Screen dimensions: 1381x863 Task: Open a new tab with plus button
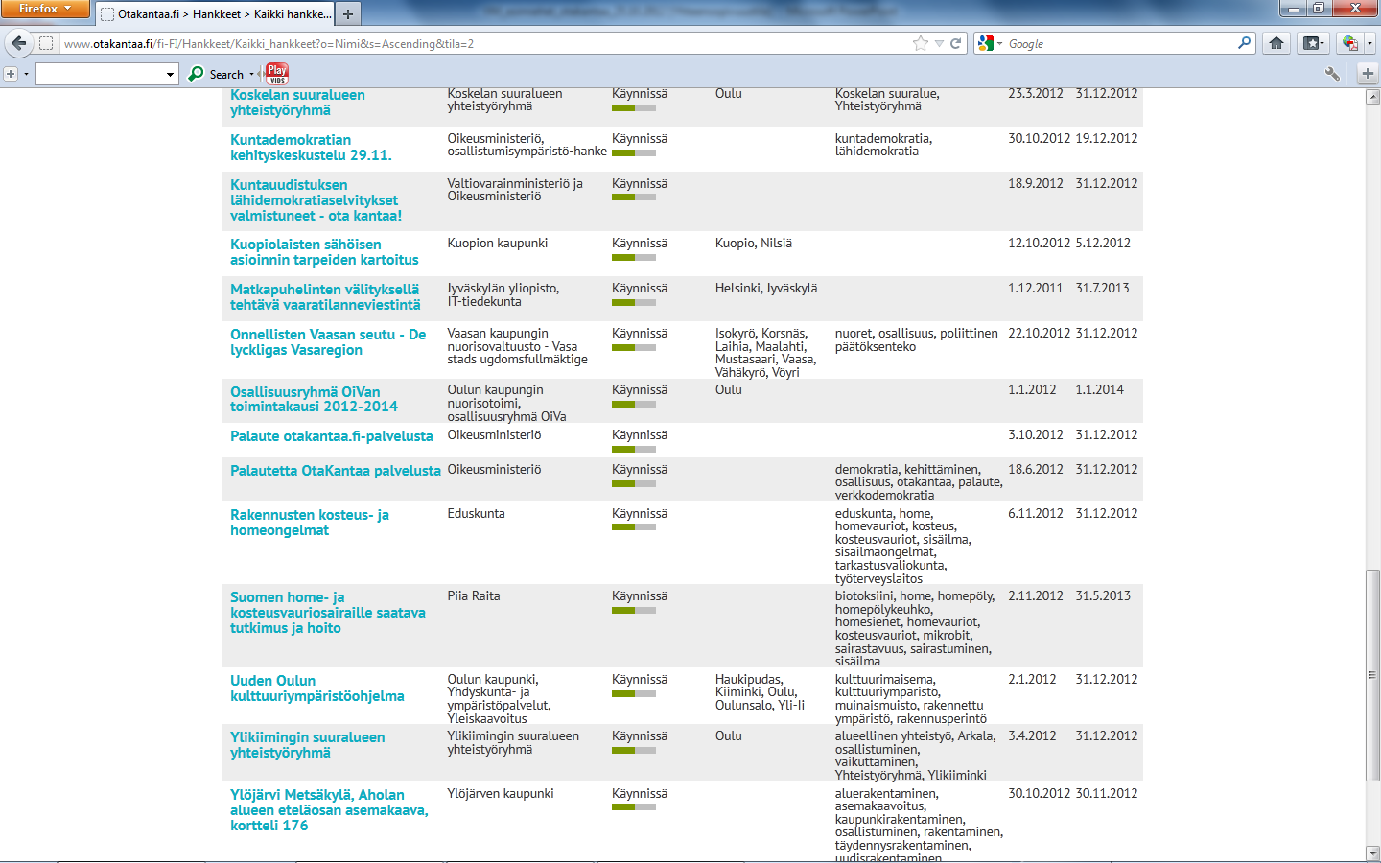point(348,13)
